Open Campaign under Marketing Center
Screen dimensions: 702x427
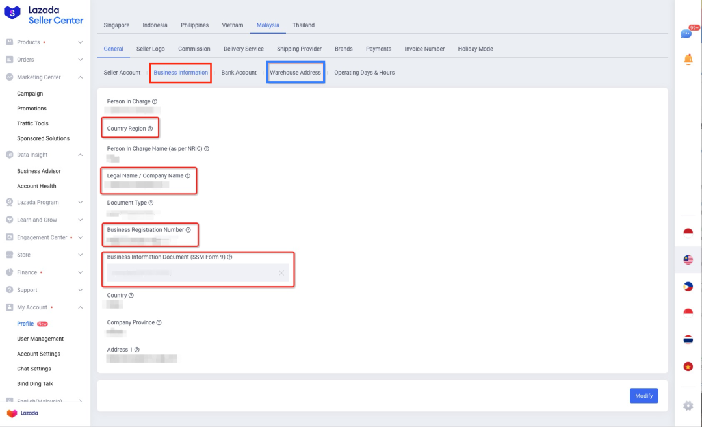[30, 94]
